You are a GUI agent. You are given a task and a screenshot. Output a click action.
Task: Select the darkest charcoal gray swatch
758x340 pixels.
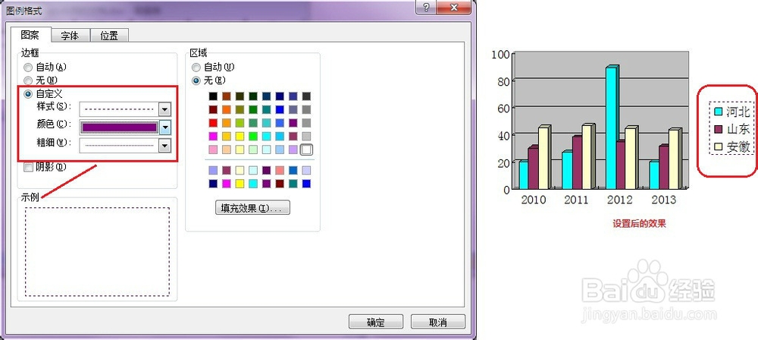(306, 96)
